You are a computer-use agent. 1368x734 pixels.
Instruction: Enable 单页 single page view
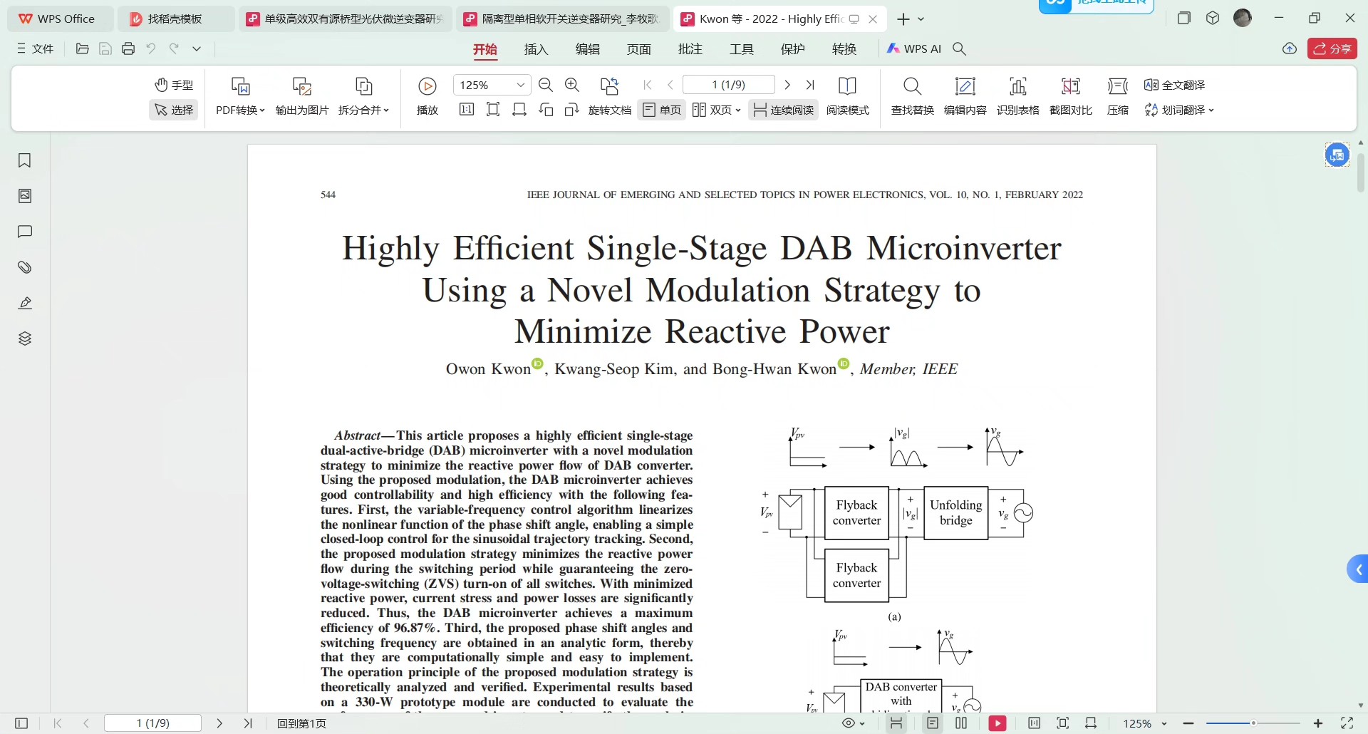click(x=662, y=110)
